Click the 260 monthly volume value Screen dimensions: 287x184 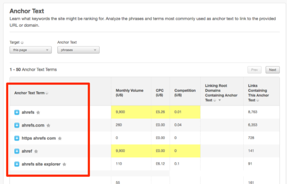[x=119, y=125]
